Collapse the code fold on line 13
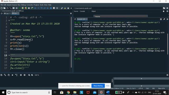 click(x=9, y=55)
